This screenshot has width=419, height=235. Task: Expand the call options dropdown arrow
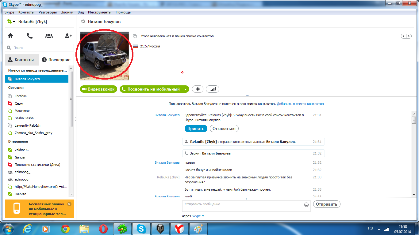coord(185,89)
